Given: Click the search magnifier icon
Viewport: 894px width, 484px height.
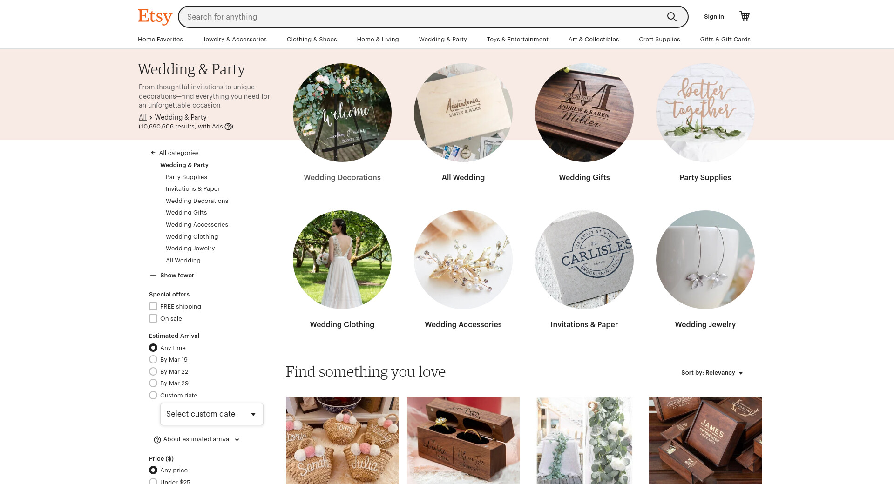Looking at the screenshot, I should point(671,17).
